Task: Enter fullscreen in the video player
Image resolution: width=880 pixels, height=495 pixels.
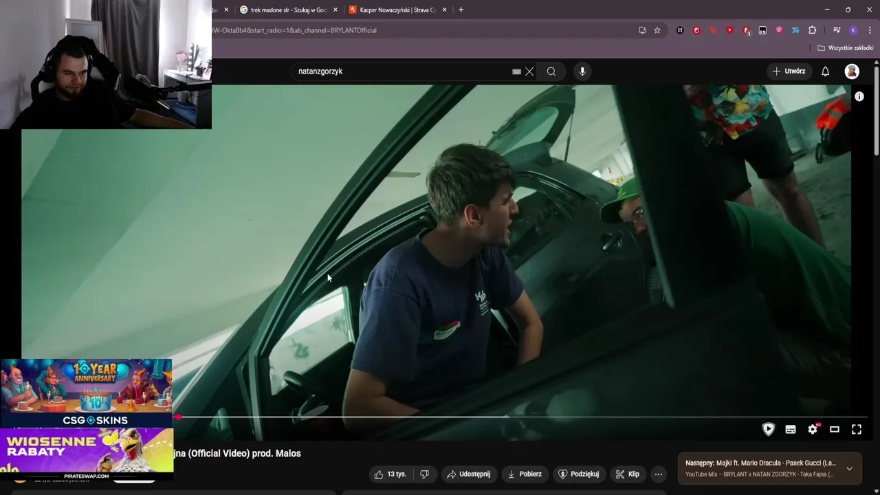Action: (857, 429)
